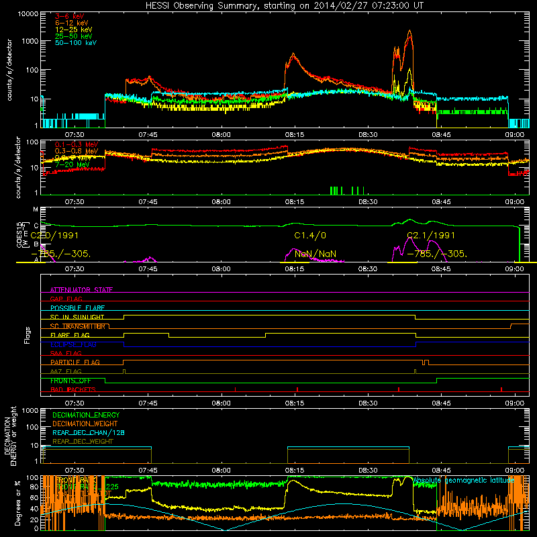537x537 pixels.
Task: Click the green 7-20 MeV spikes cluster
Action: tap(346, 191)
